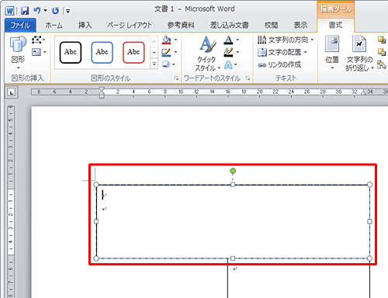Click the first line indent marker on ruler
The width and height of the screenshot is (388, 298).
102,88
